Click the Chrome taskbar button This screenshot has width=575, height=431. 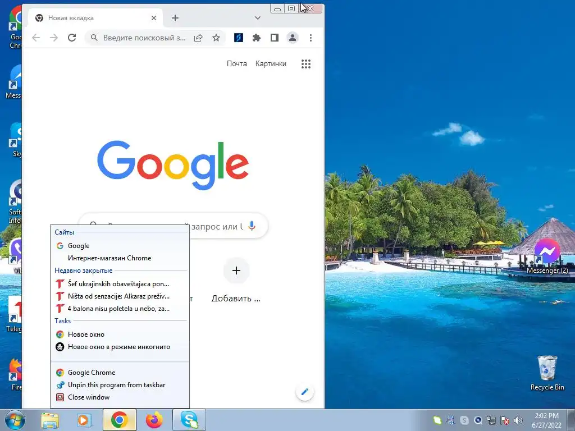tap(119, 420)
